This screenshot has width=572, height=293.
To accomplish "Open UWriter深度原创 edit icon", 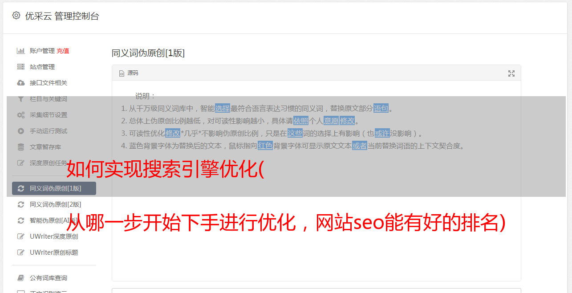I will click(20, 236).
